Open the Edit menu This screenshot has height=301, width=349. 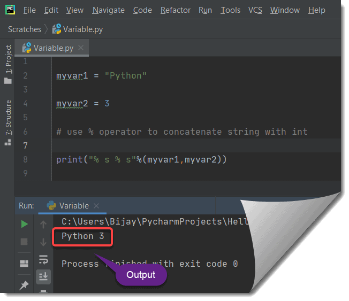coord(51,10)
